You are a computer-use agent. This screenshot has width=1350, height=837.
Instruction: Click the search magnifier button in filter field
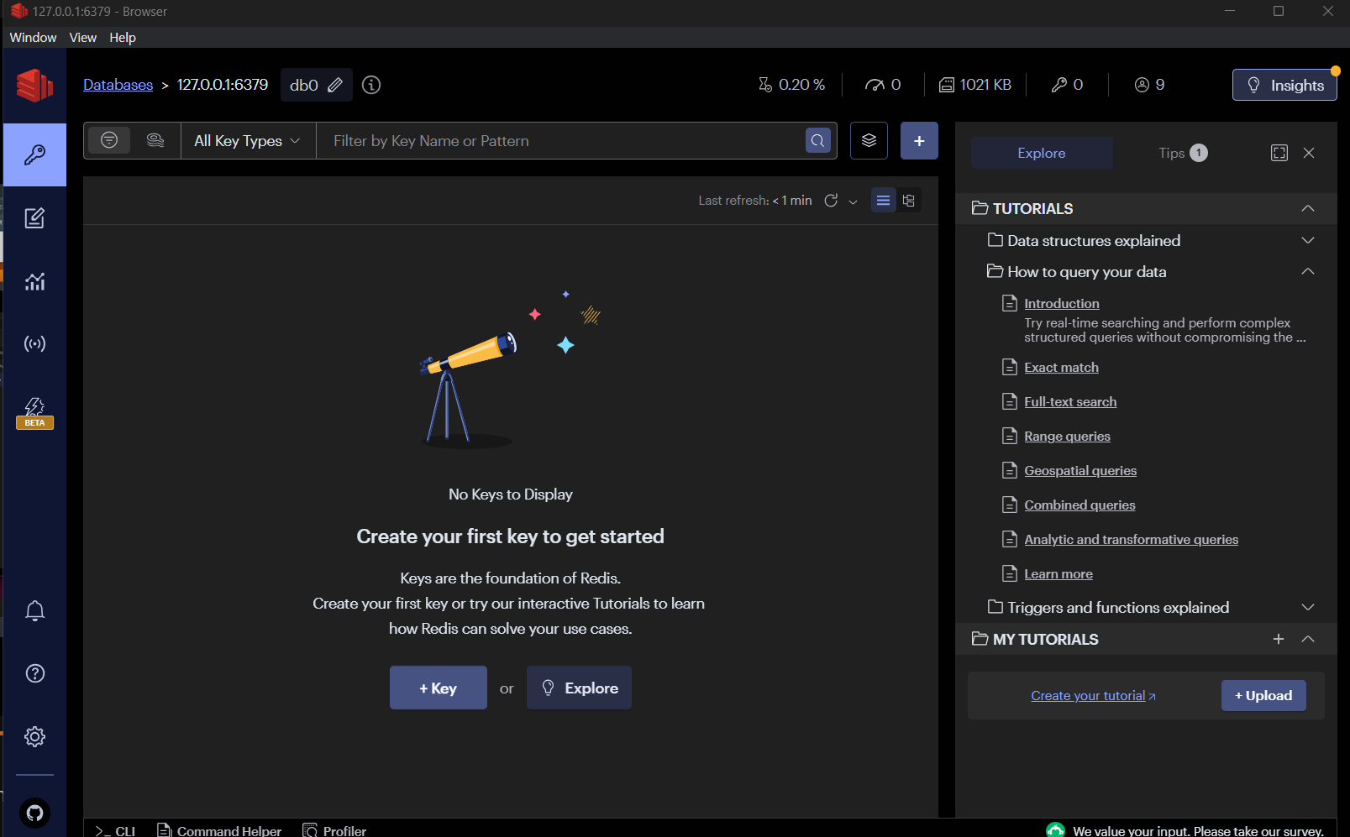[817, 140]
